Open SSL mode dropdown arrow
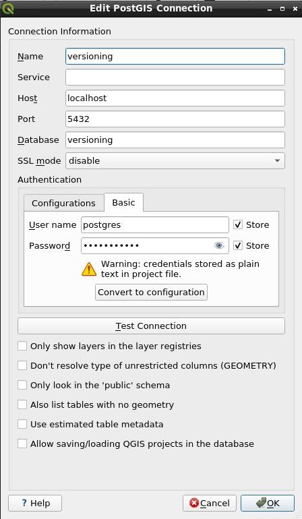 tap(277, 161)
